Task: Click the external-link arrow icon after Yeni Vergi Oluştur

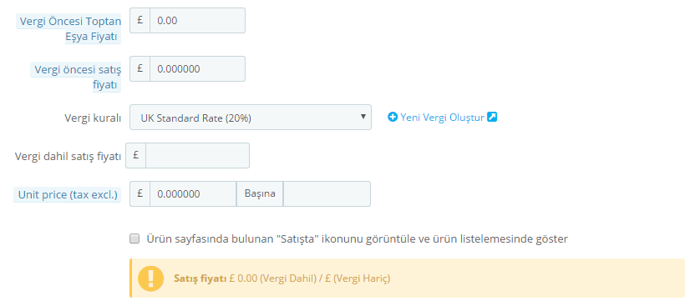Action: click(x=492, y=118)
